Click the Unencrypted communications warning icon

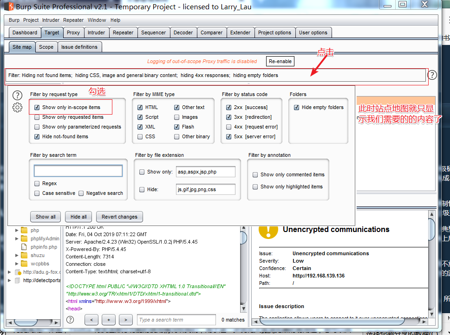click(x=268, y=232)
